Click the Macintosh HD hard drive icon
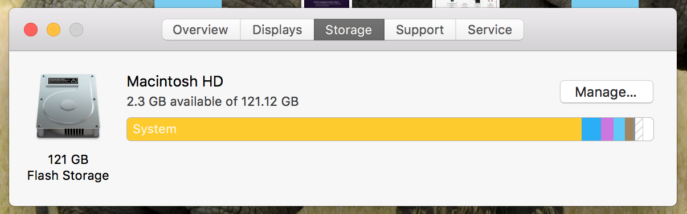 (x=68, y=105)
